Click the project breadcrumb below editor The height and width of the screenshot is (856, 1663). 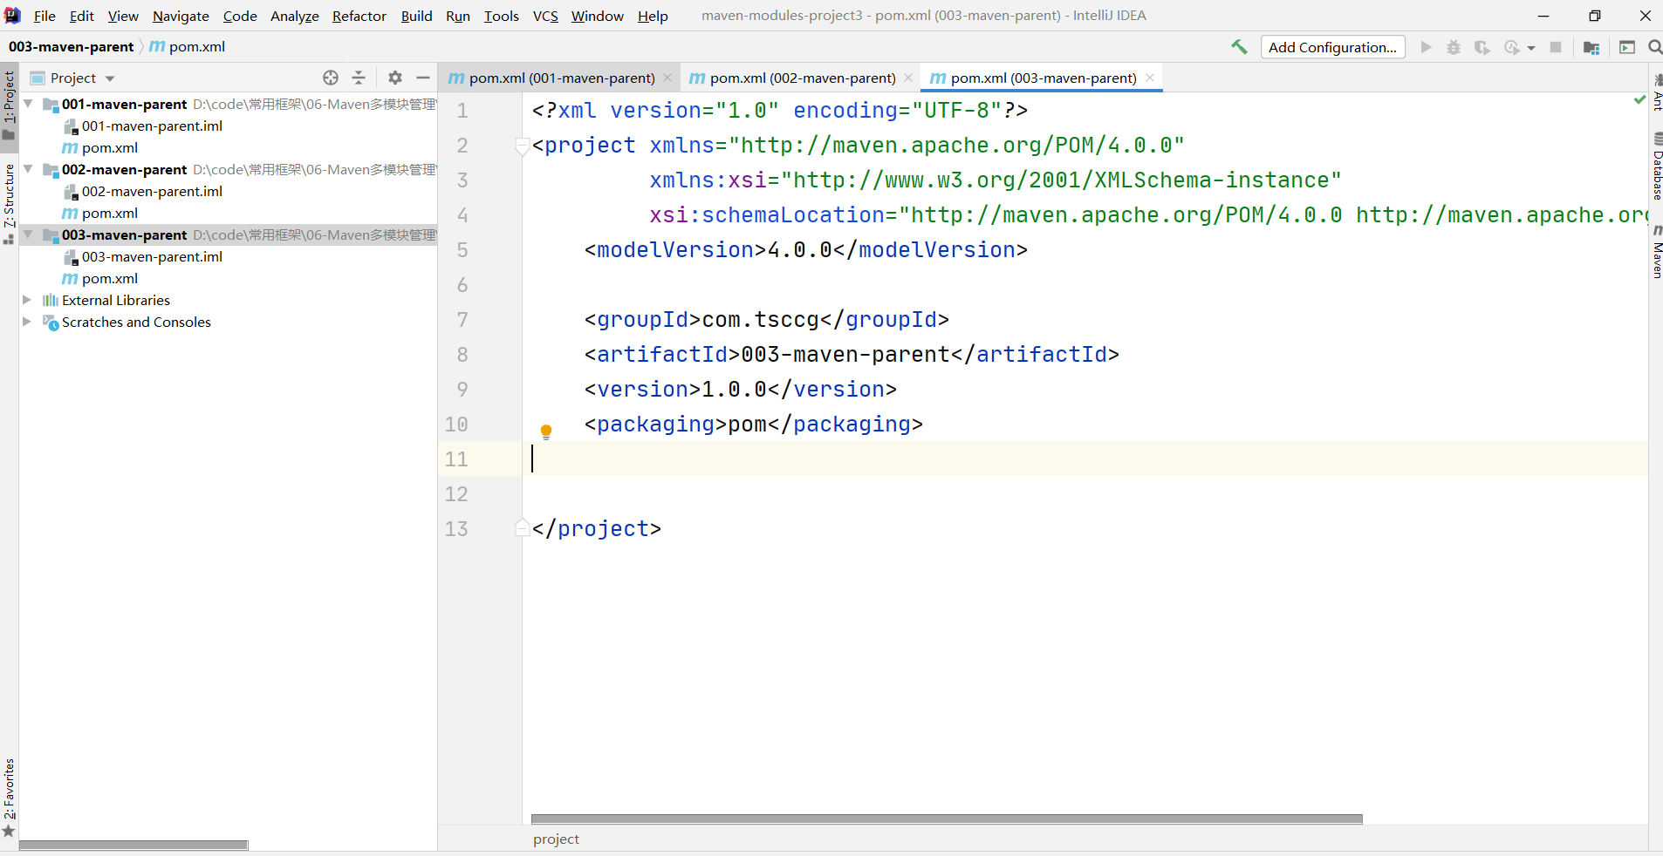[556, 839]
